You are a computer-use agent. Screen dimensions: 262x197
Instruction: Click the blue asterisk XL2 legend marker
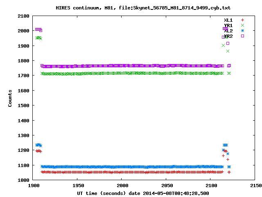[x=242, y=31]
